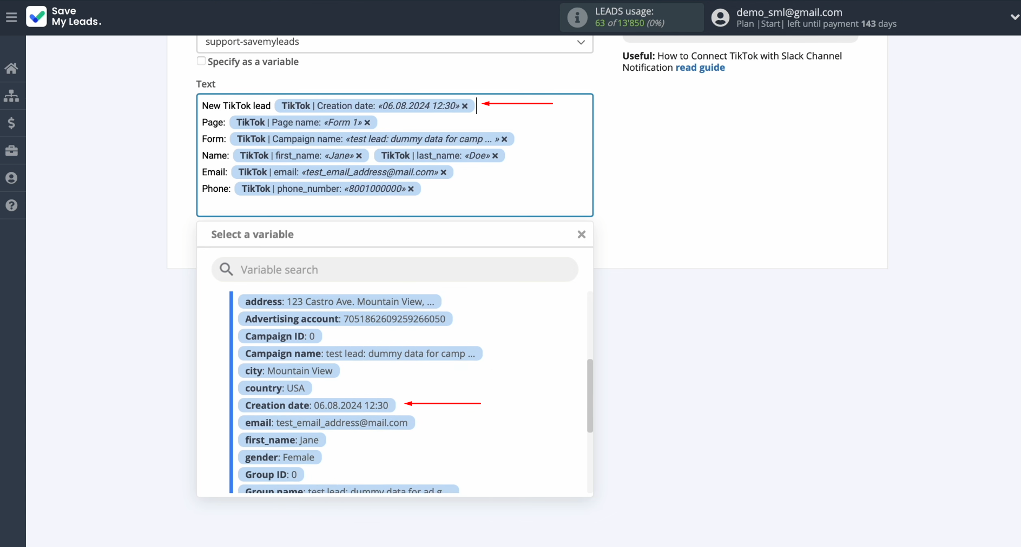Screen dimensions: 1021x547
Task: Click inside the Text message input area
Action: 395,155
